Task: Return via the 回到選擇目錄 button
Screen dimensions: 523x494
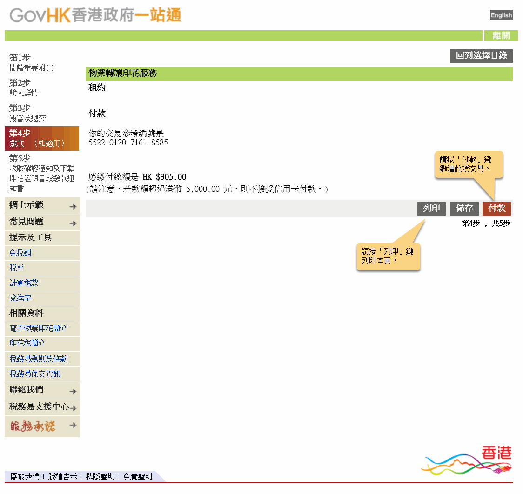Action: [481, 56]
